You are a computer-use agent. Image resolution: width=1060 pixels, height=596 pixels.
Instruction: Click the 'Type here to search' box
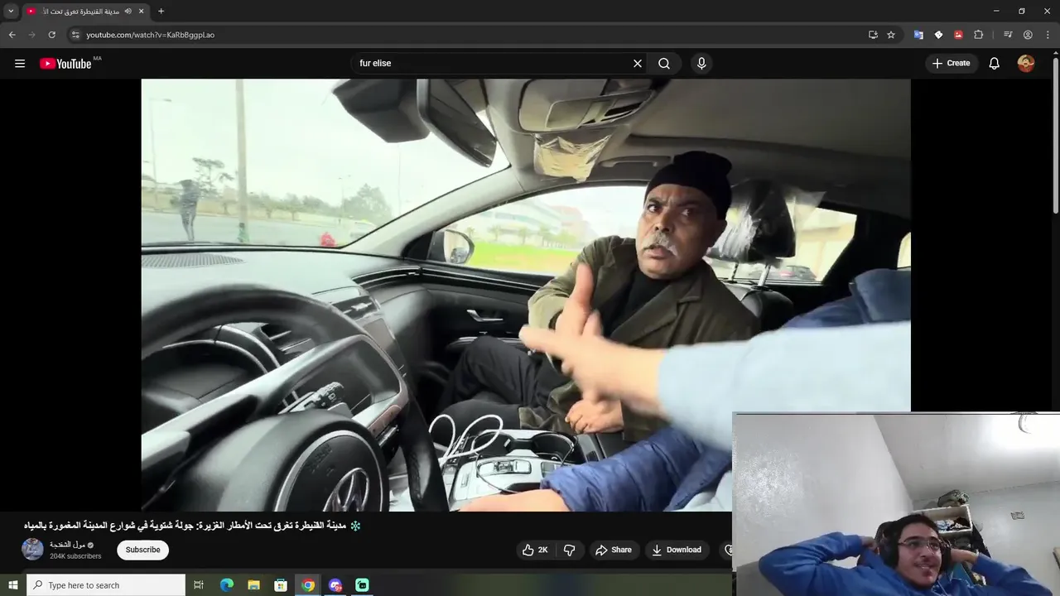click(x=106, y=585)
